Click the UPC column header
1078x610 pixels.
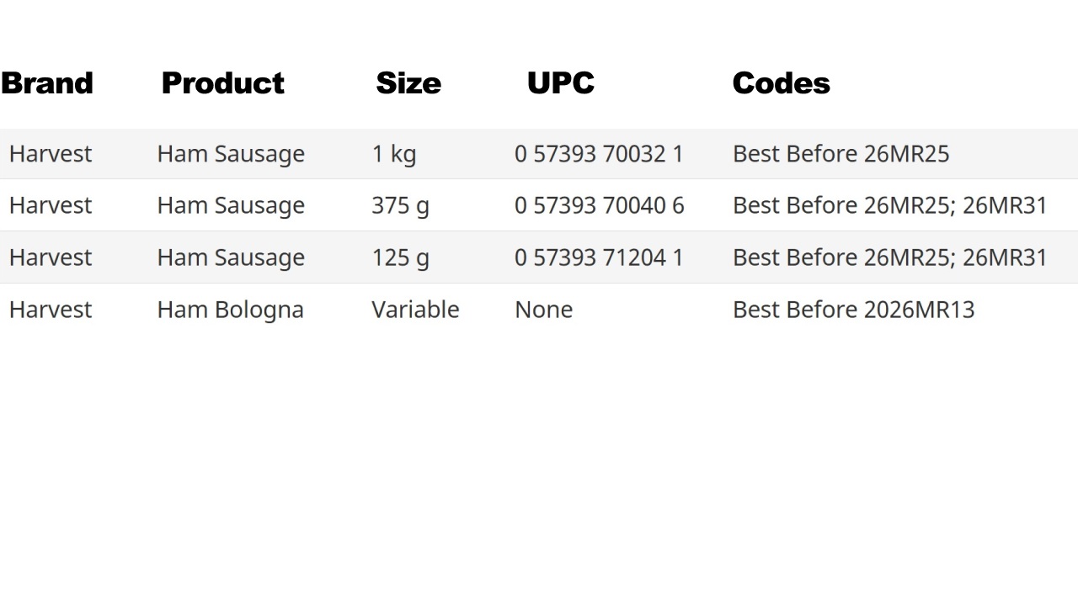561,83
